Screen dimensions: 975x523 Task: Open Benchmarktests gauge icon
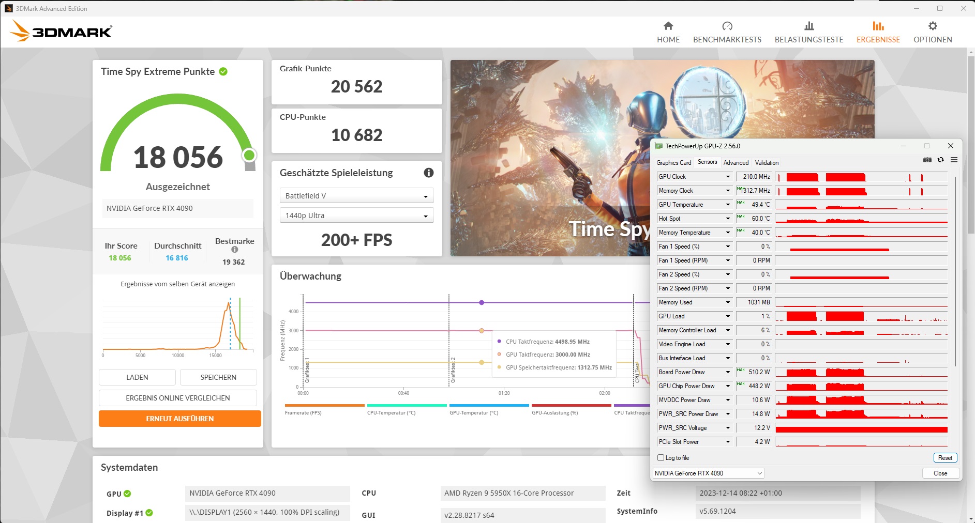(x=727, y=26)
